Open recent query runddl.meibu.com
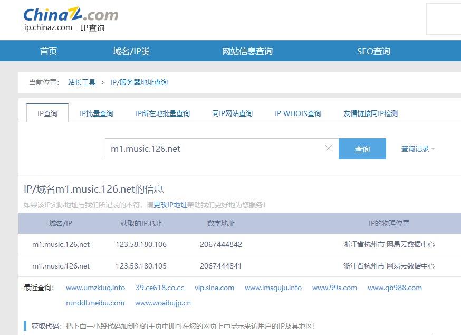Screen dimensions: 461x335 (x=95, y=303)
